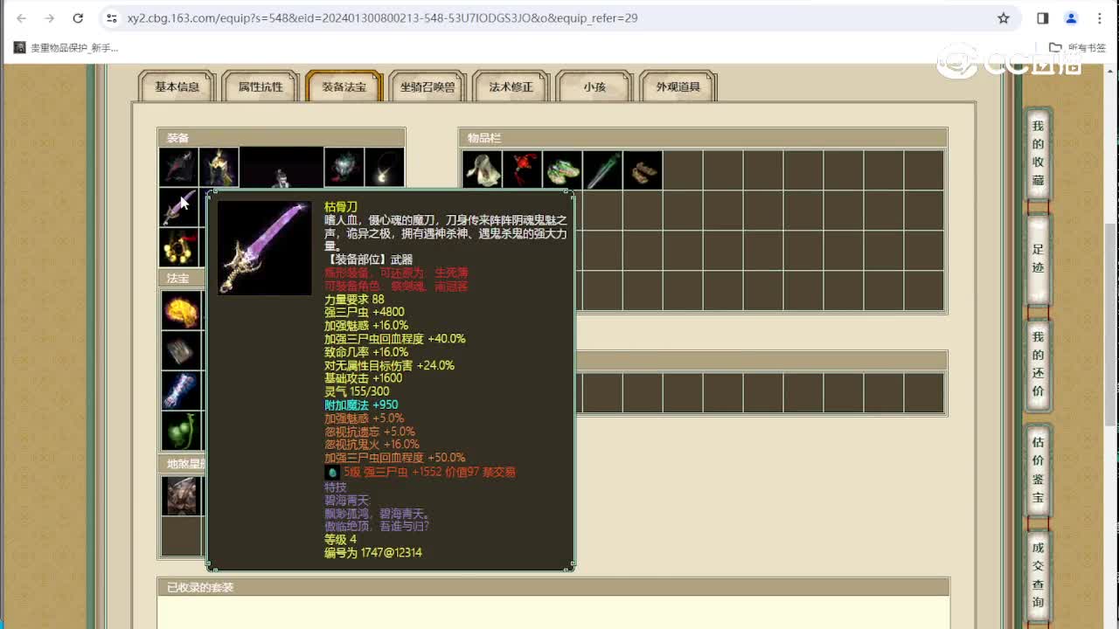Screen dimensions: 1119x629
Task: Open the 坐骑召唤兽 tab
Action: point(427,86)
